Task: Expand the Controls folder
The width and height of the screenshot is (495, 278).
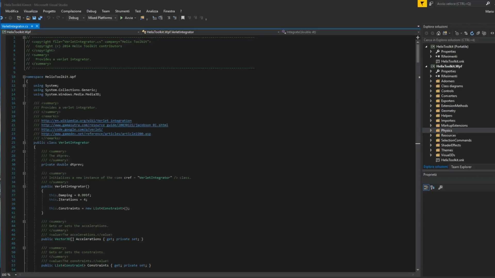Action: click(x=431, y=91)
